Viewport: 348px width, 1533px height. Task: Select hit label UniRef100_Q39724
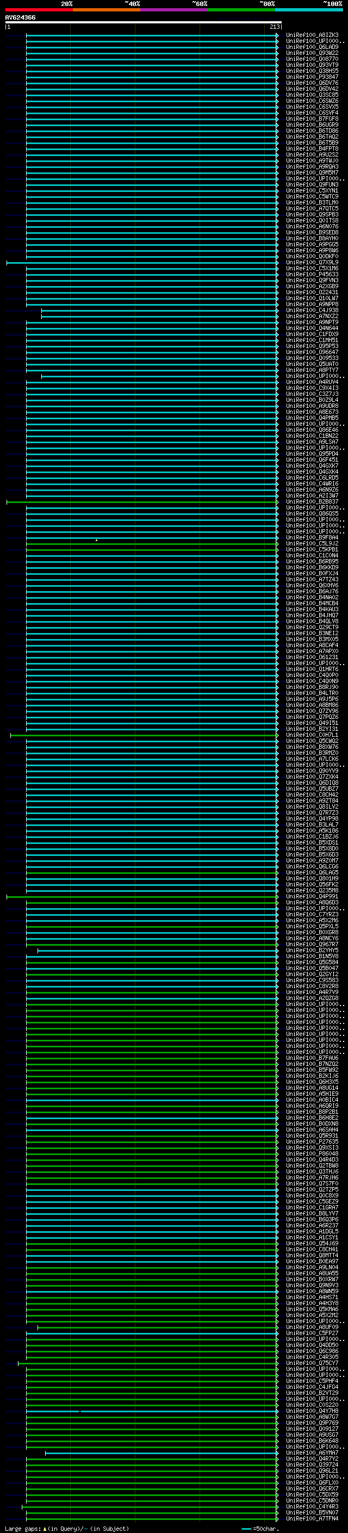312,1464
